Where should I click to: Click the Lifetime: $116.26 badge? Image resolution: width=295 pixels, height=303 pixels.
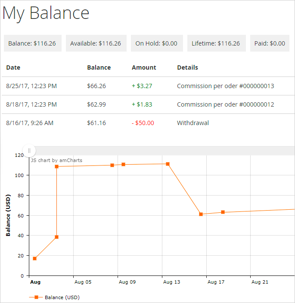coord(216,43)
